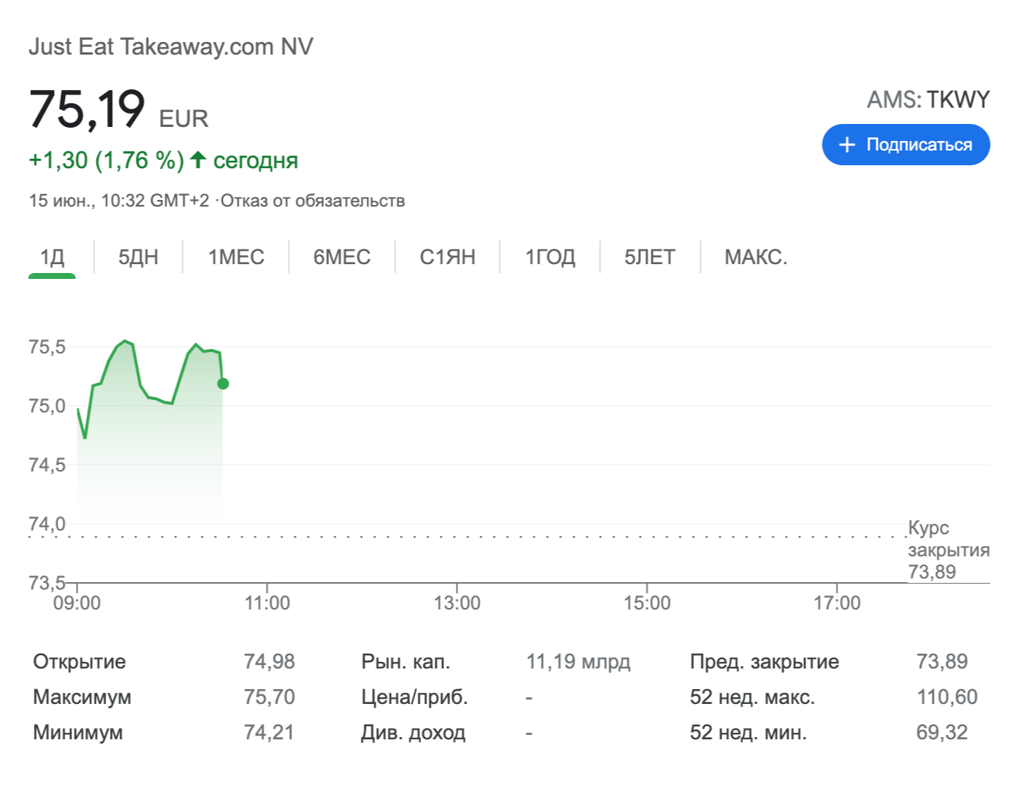Image resolution: width=1018 pixels, height=791 pixels.
Task: Show the 1ГОД chart range
Action: pos(550,257)
